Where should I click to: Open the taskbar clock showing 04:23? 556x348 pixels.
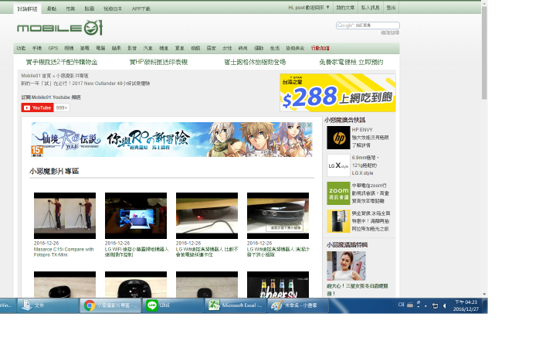pos(466,305)
